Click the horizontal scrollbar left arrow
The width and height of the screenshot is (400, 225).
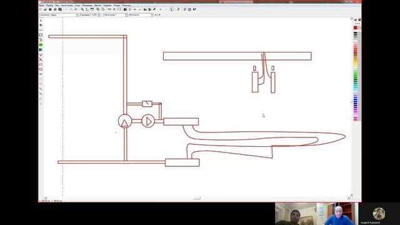tap(46, 198)
